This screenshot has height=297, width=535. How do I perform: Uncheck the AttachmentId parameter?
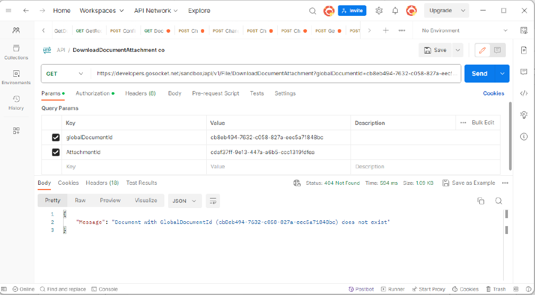(56, 152)
